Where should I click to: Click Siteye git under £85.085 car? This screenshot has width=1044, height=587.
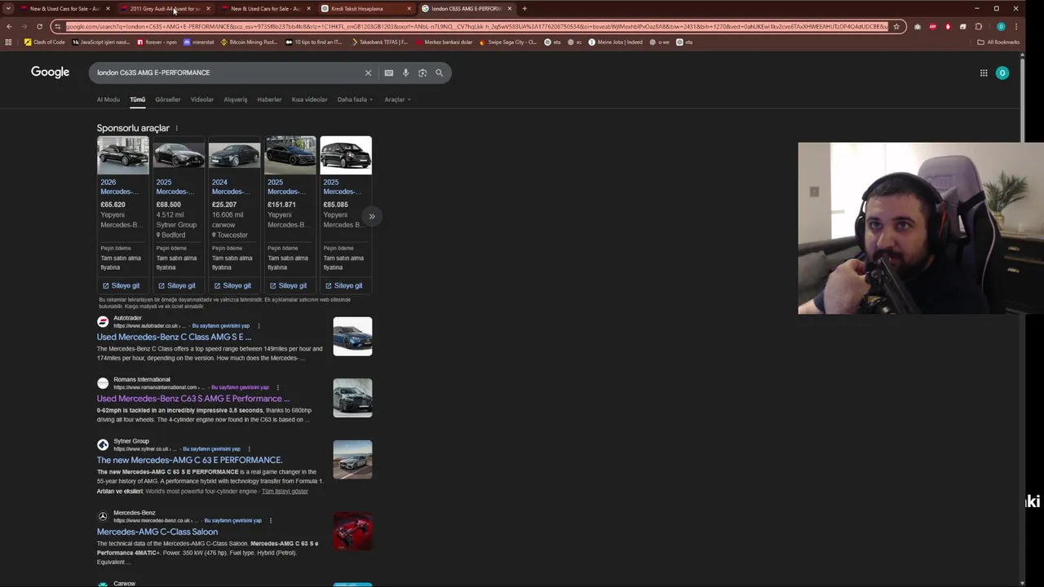(343, 285)
